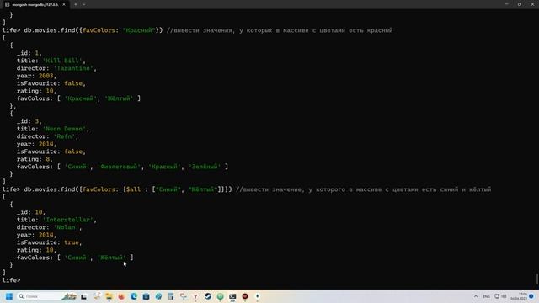Viewport: 539px width, 303px height.
Task: Click the $all operator in query
Action: click(133, 189)
